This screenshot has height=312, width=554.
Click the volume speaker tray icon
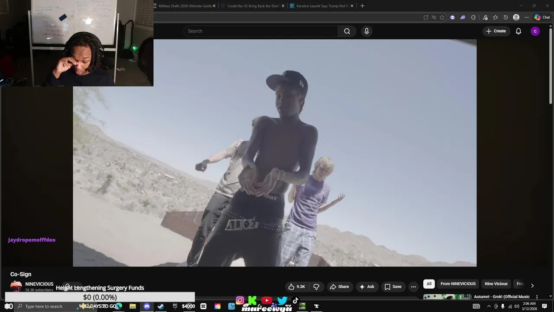point(516,306)
